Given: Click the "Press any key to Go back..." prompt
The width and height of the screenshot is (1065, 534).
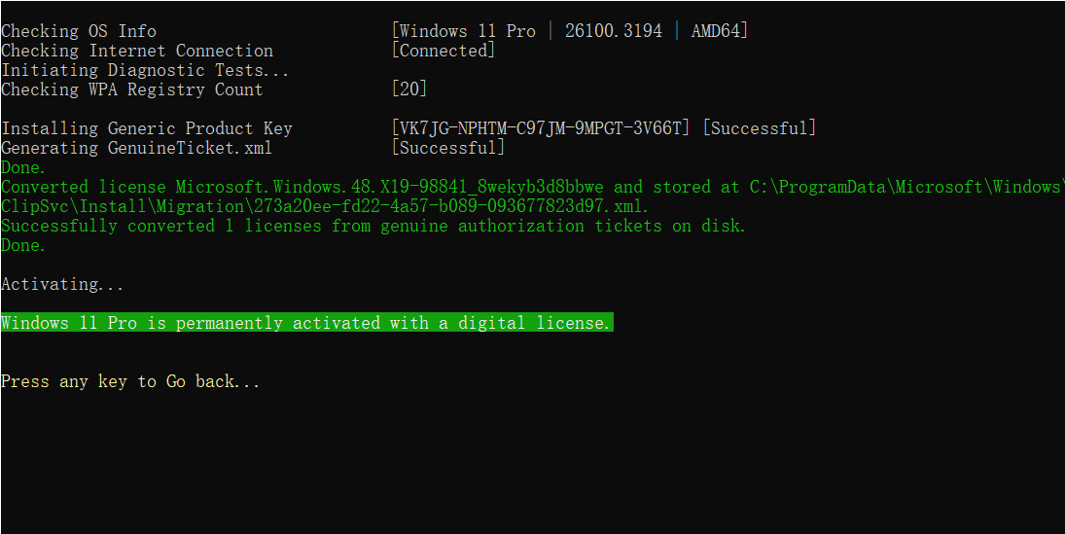Looking at the screenshot, I should [130, 381].
